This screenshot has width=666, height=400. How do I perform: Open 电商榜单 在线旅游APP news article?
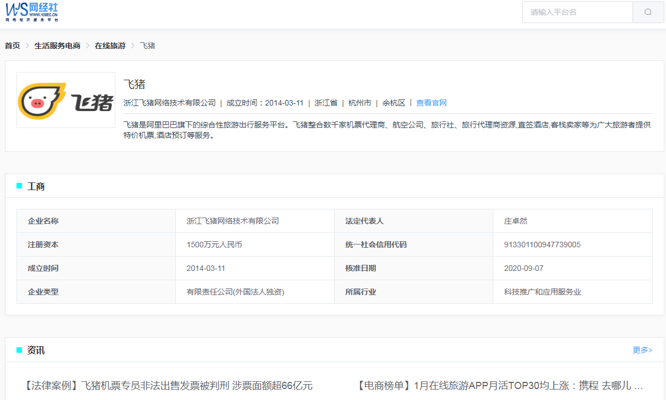point(500,385)
